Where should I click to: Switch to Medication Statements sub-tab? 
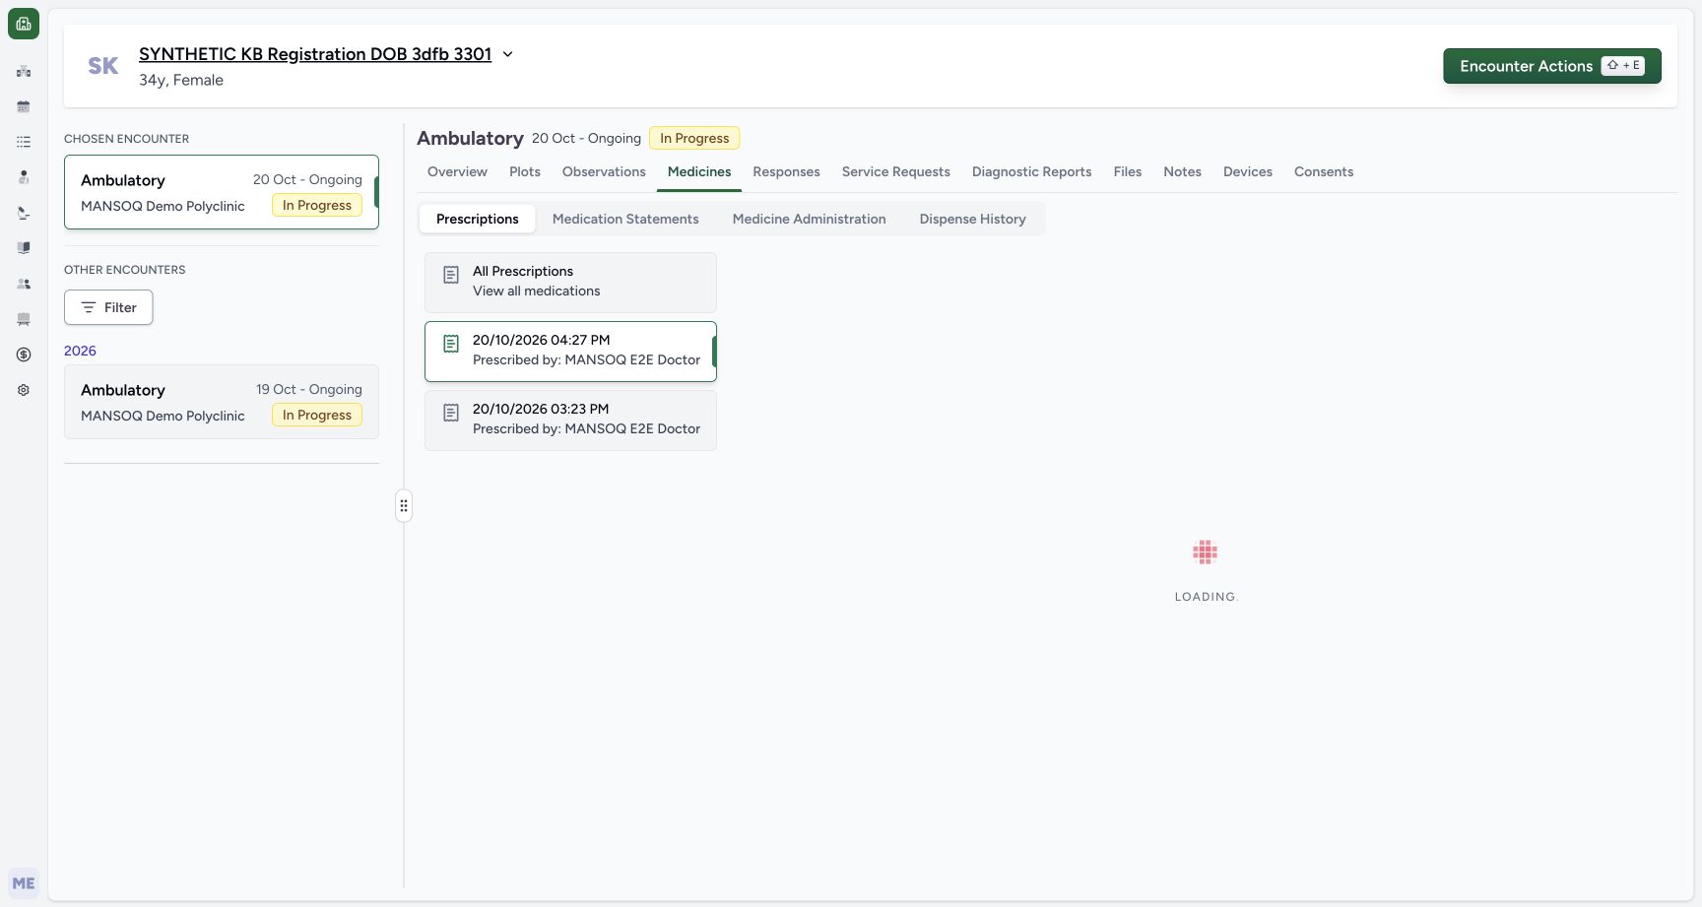point(625,219)
